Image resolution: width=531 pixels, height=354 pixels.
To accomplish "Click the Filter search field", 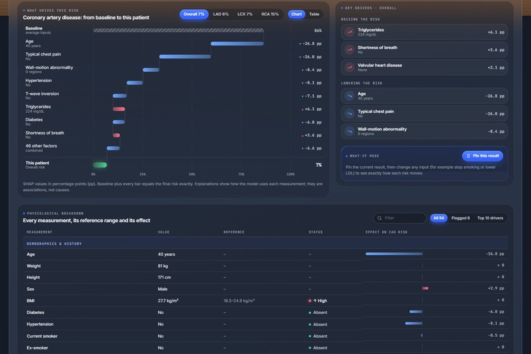I will coord(400,218).
